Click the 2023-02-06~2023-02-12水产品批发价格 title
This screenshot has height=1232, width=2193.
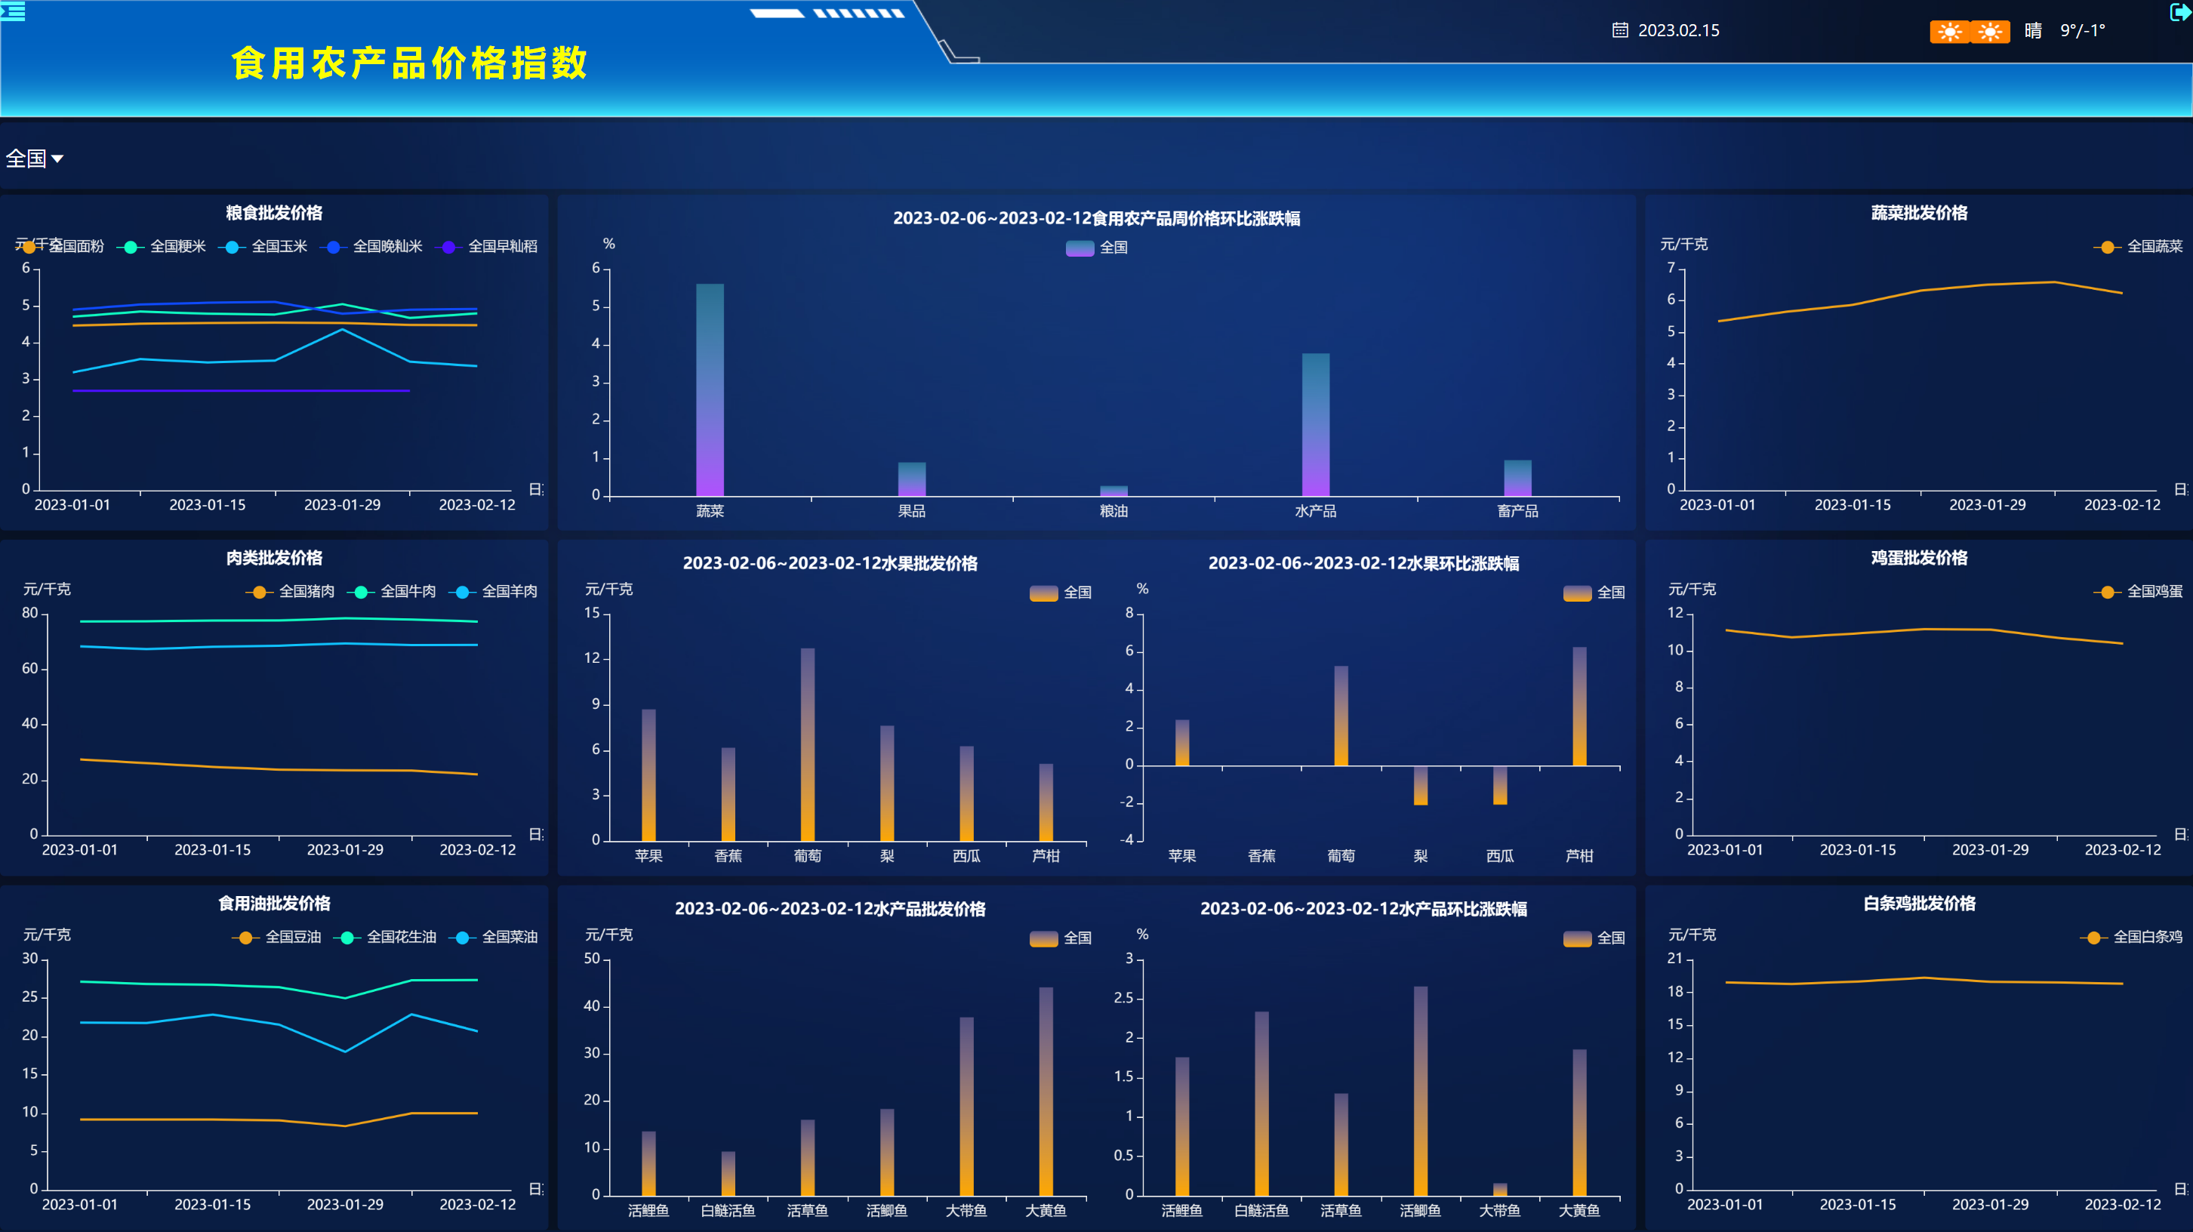[x=830, y=908]
